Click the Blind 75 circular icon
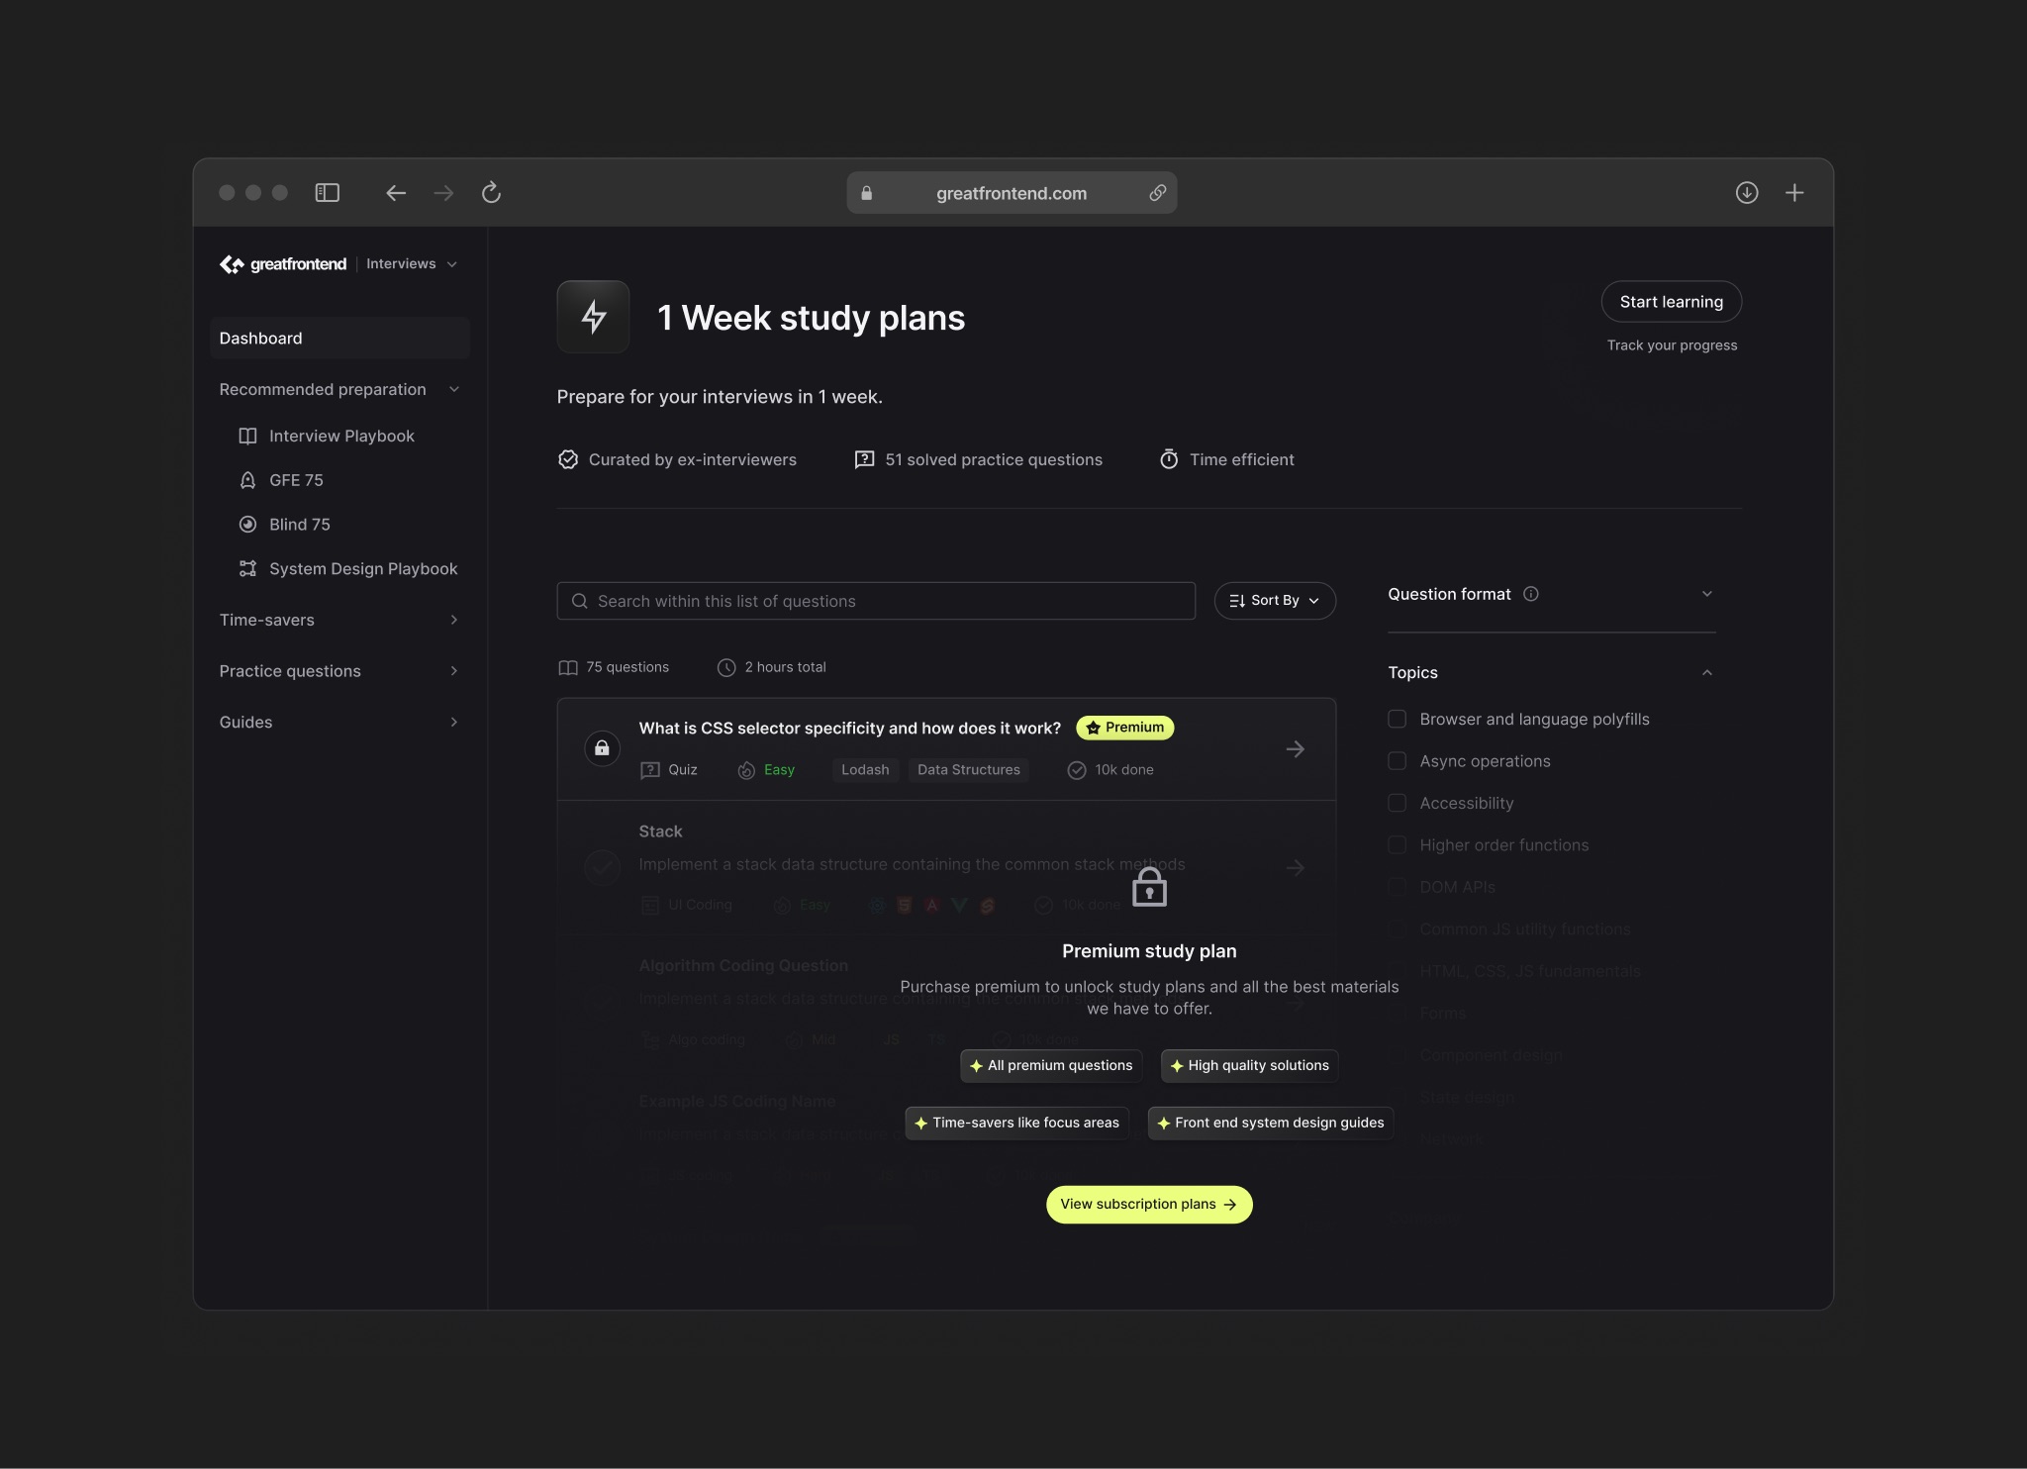 (247, 525)
